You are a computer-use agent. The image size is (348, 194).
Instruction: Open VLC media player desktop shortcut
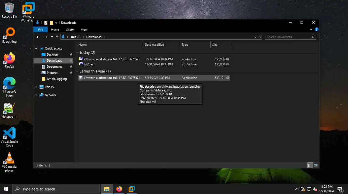coord(9,162)
